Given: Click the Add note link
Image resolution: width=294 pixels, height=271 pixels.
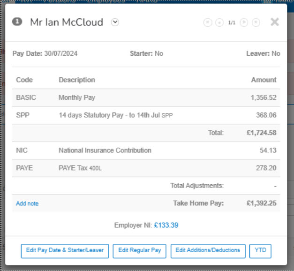Looking at the screenshot, I should (x=27, y=203).
